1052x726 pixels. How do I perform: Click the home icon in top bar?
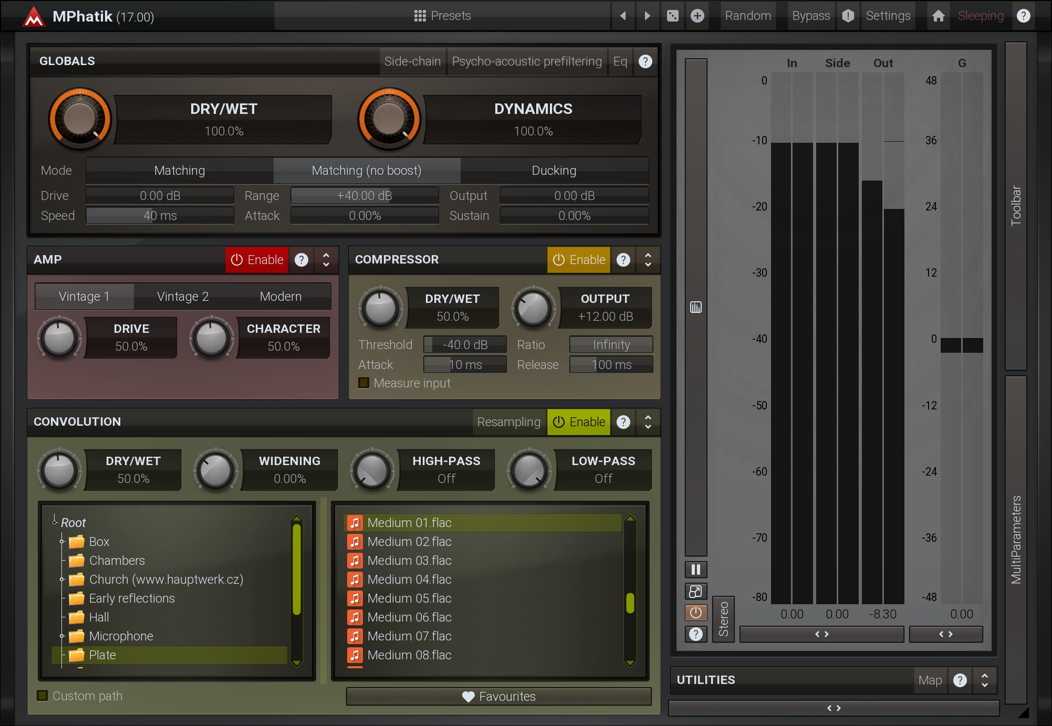click(938, 16)
